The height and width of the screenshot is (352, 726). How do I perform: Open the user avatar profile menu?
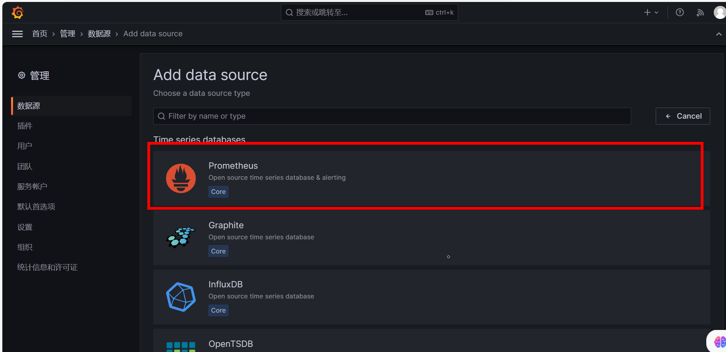[720, 13]
